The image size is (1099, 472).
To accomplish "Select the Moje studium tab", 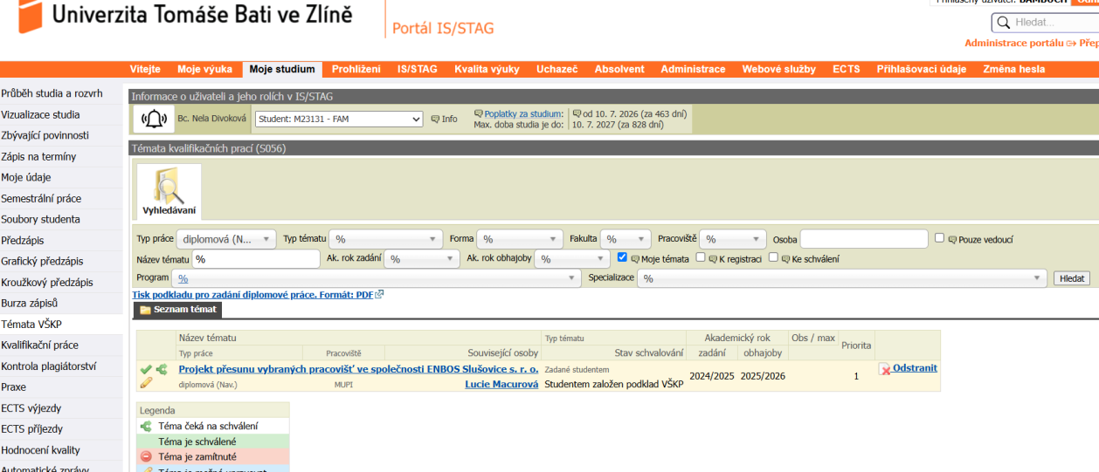I will point(282,69).
